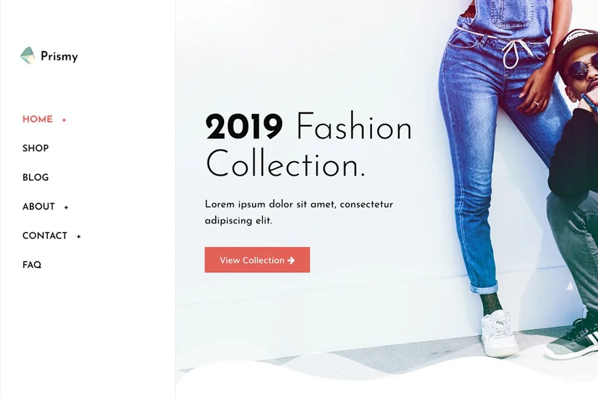Open the FAQ link in sidebar
Screen dimensions: 598x399
tap(32, 265)
